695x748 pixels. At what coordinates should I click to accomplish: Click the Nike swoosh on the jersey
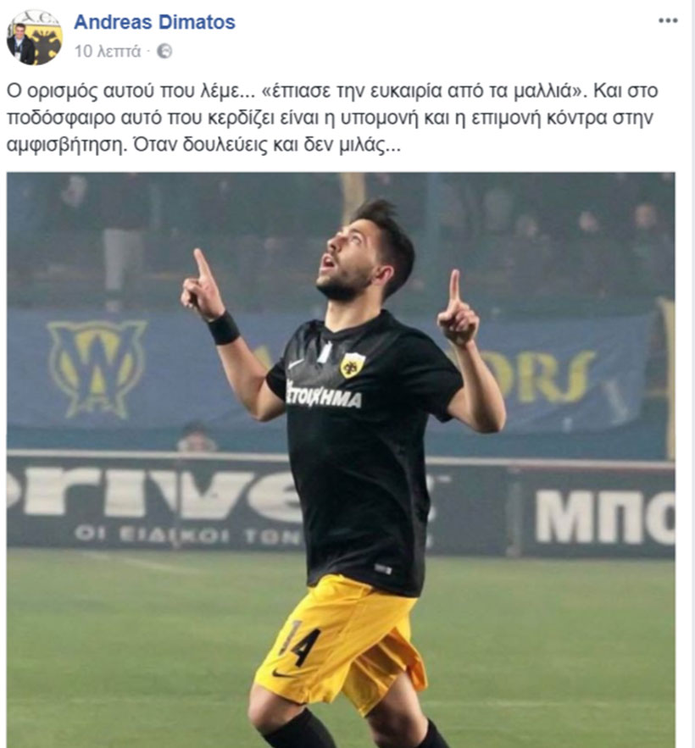[x=296, y=364]
